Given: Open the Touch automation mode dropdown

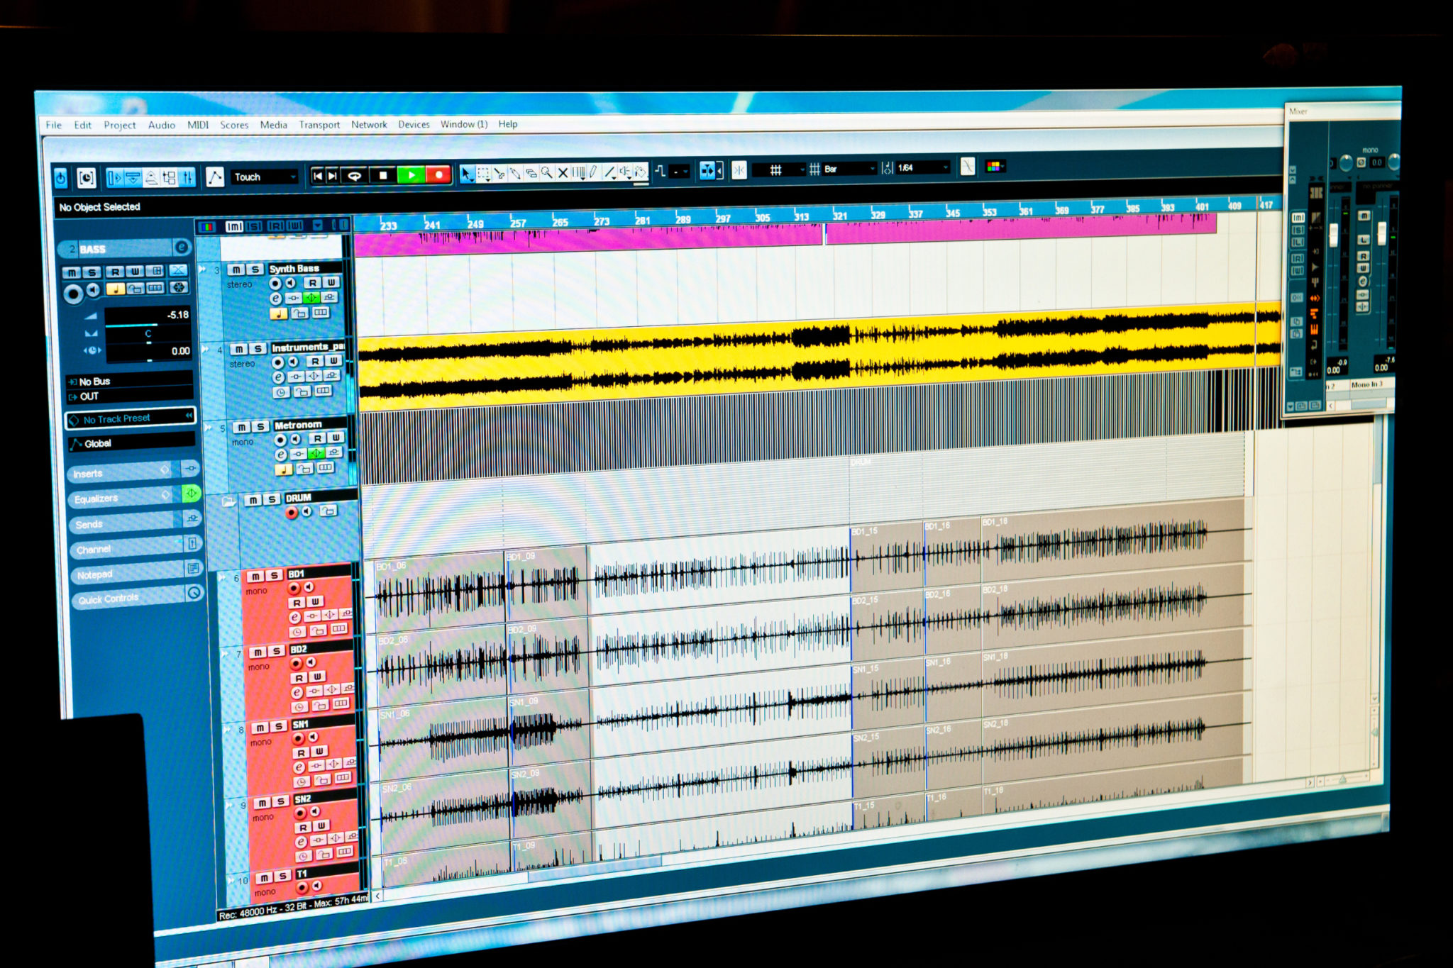Looking at the screenshot, I should 294,177.
